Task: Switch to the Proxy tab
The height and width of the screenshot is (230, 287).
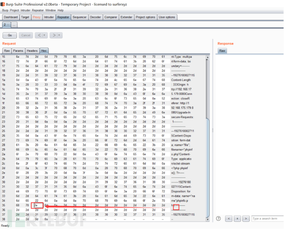Action: tap(37, 17)
